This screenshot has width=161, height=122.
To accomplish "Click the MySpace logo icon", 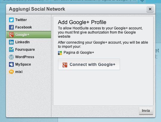I will pos(11,64).
